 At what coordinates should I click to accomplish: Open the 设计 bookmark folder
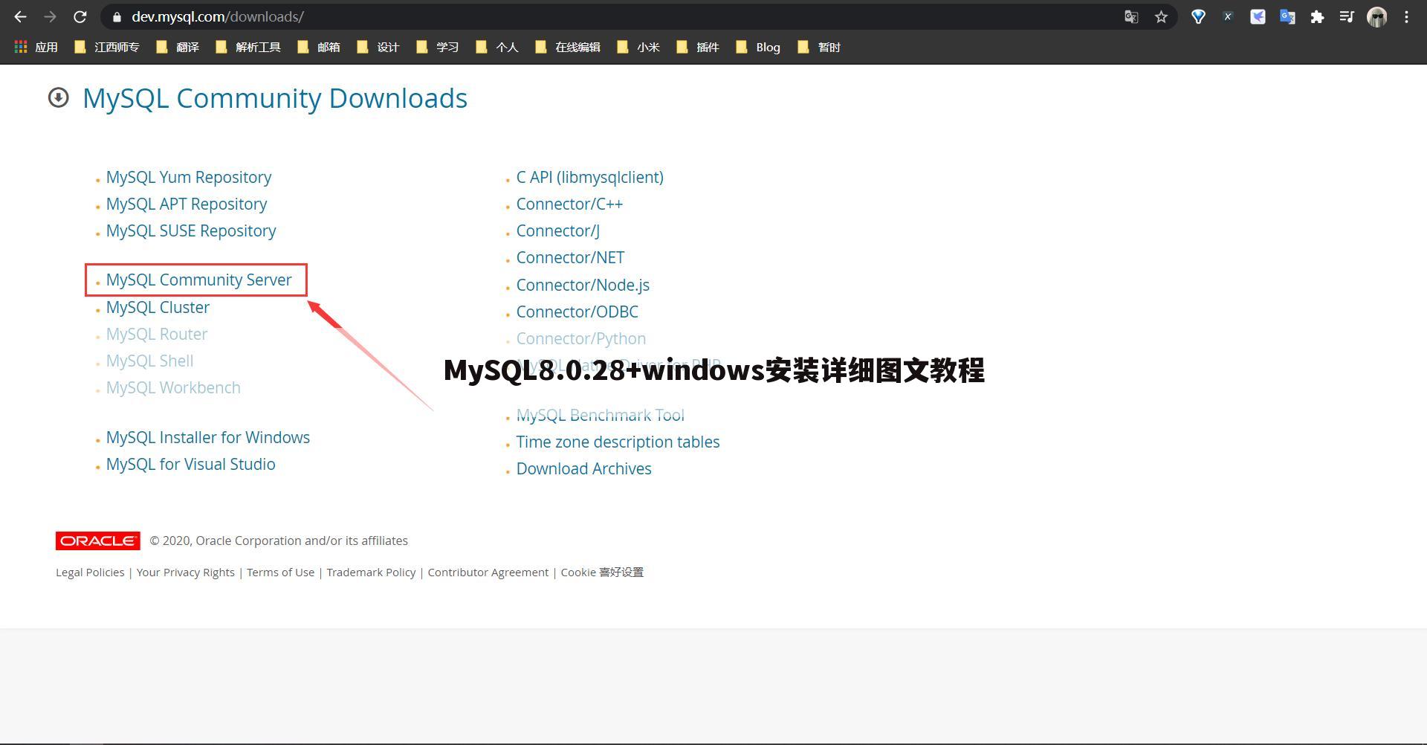(378, 47)
